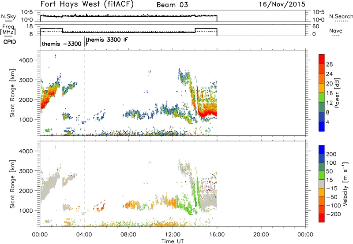Click the 'Nave' legend label
The width and height of the screenshot is (353, 244).
[336, 31]
